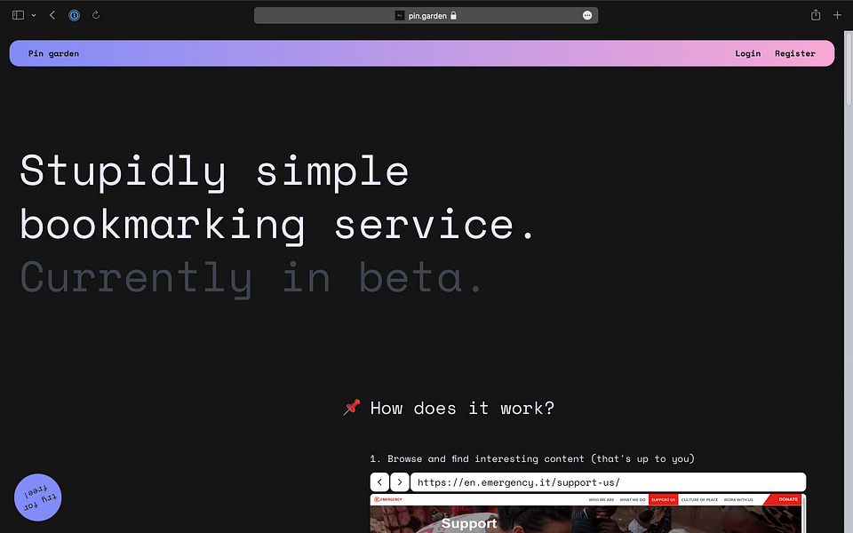This screenshot has height=533, width=853.
Task: Reload the page with the refresh icon
Action: tap(96, 15)
